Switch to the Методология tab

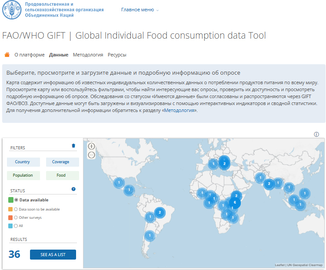tap(88, 55)
